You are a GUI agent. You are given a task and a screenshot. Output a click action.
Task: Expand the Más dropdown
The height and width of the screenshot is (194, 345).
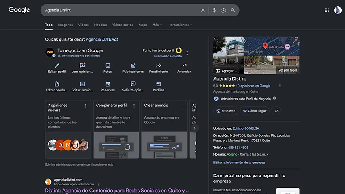(157, 25)
